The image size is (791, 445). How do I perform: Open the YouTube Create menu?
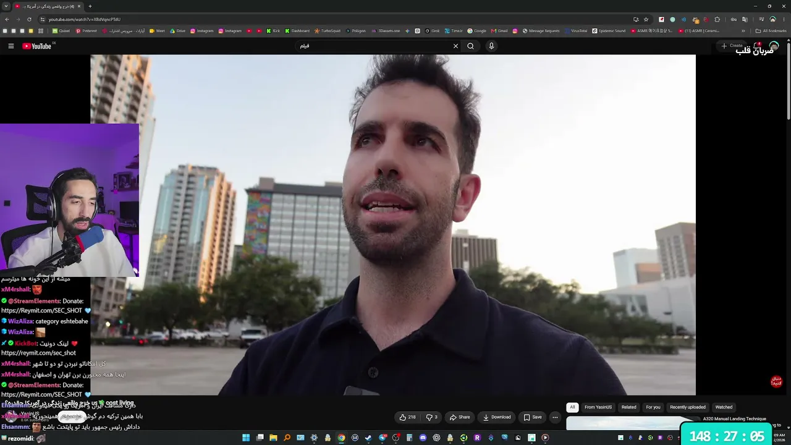pyautogui.click(x=732, y=46)
